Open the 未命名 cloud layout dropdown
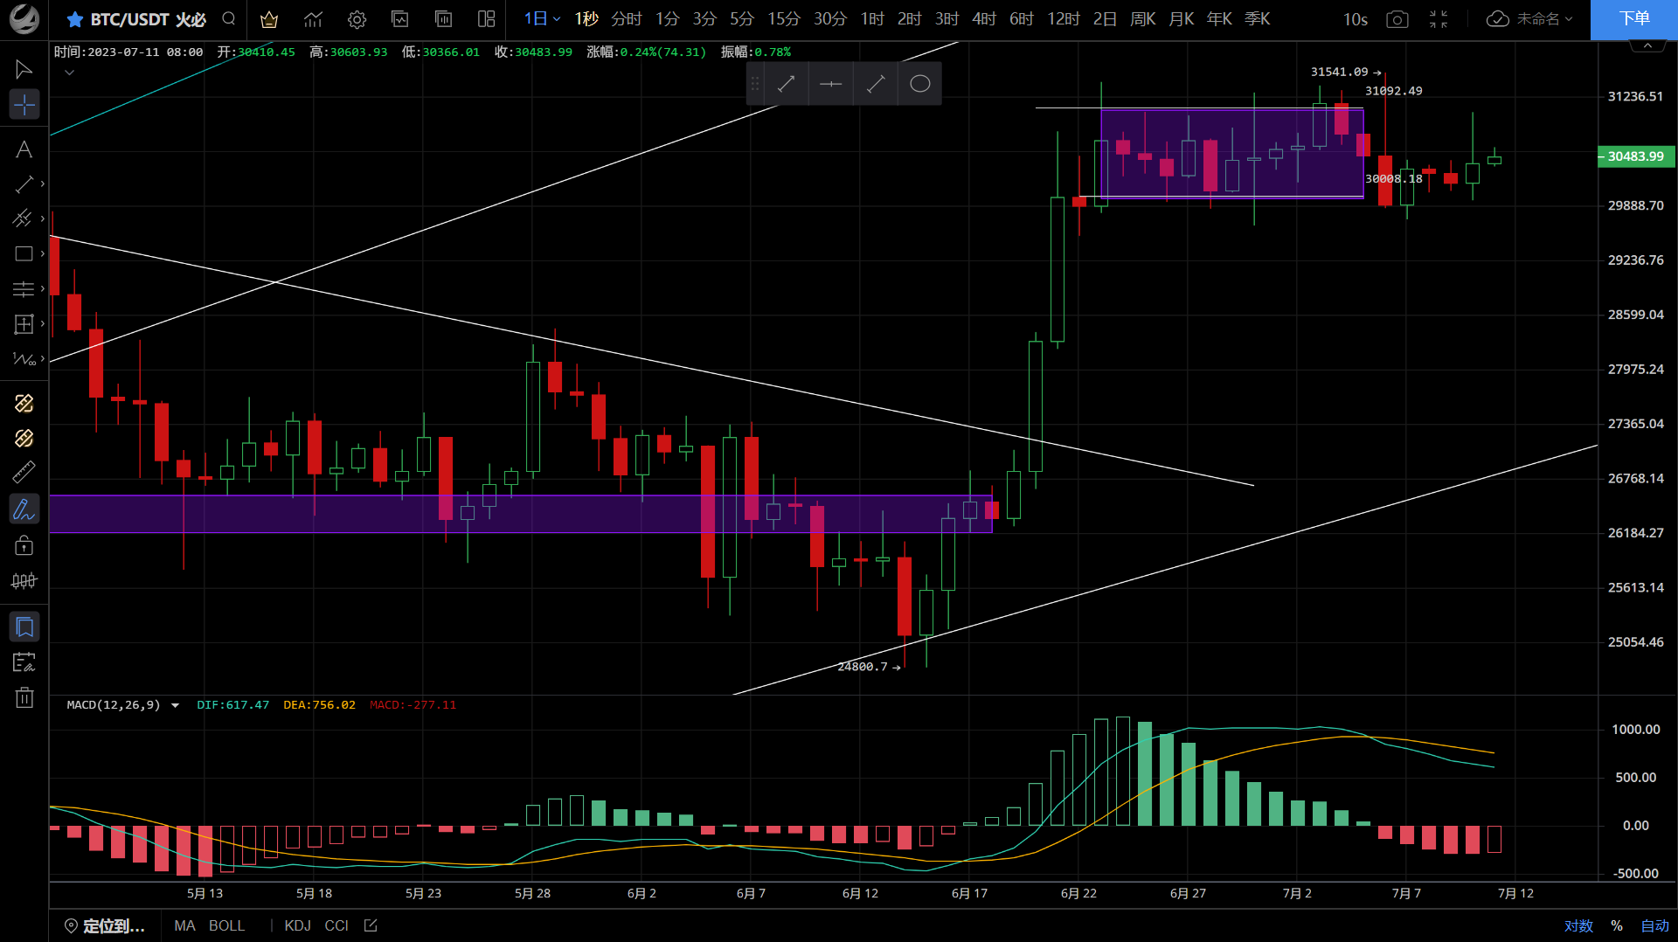The width and height of the screenshot is (1678, 942). pyautogui.click(x=1529, y=19)
